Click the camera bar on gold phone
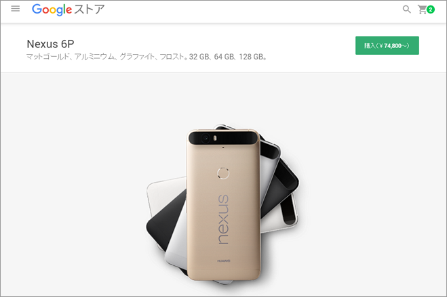Screen dimensions: 447x297 [x=223, y=138]
